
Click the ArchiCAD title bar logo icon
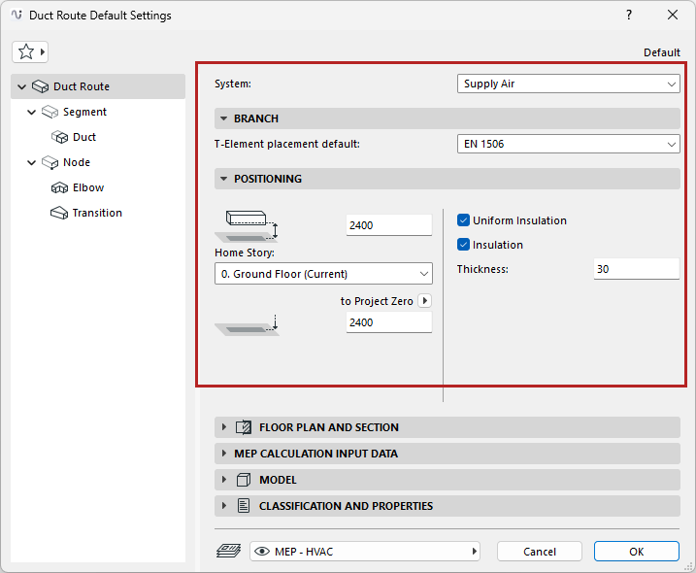coord(17,15)
